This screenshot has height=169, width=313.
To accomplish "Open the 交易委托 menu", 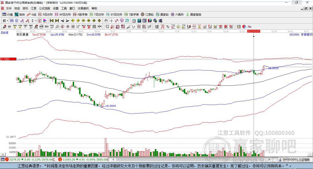I will click(83, 8).
